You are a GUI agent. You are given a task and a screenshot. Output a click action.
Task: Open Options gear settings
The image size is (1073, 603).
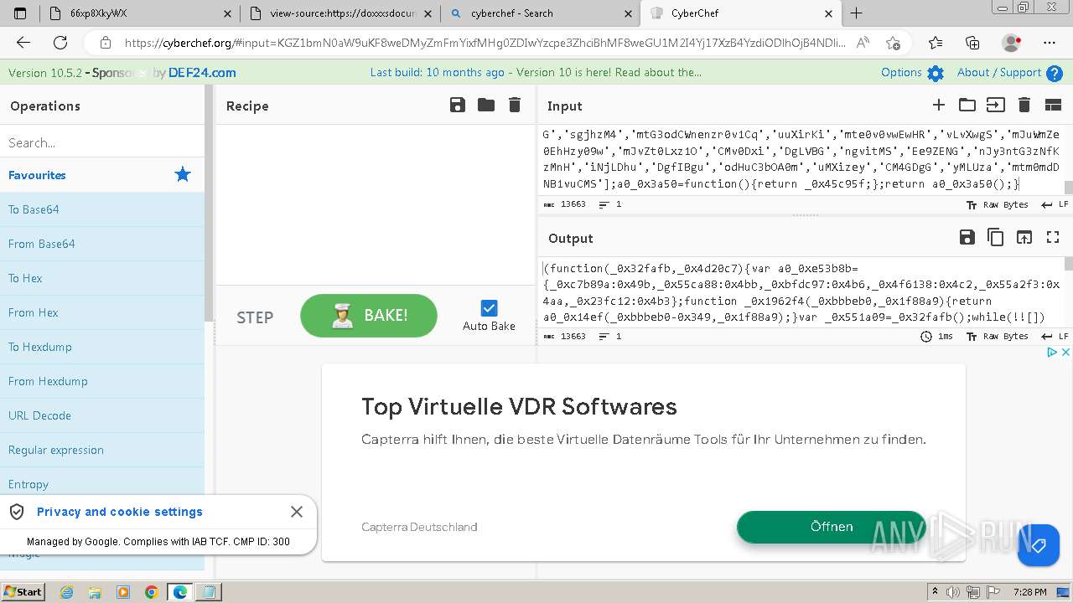(936, 73)
